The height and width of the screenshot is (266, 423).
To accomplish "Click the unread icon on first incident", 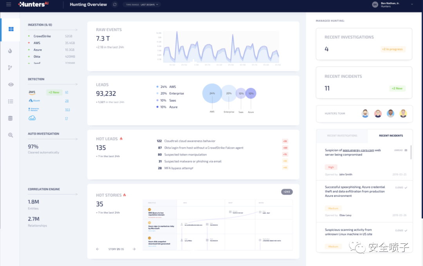I will tap(406, 150).
